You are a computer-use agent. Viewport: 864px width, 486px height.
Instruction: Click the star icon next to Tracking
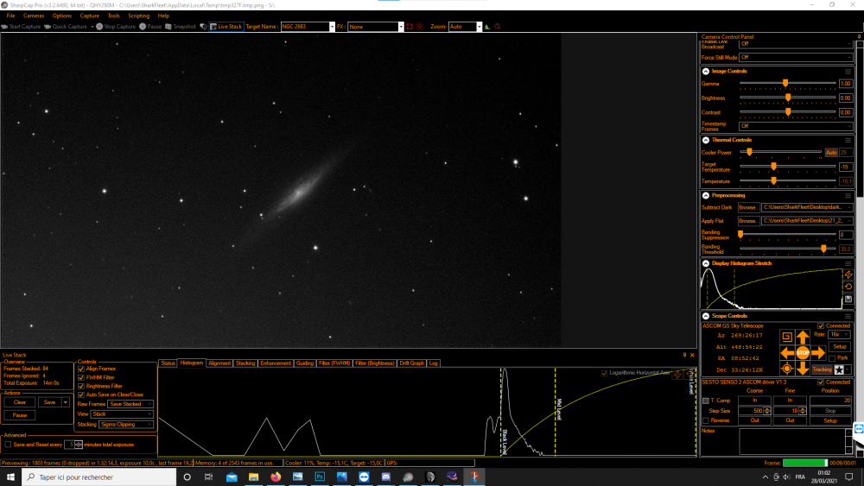pos(839,369)
